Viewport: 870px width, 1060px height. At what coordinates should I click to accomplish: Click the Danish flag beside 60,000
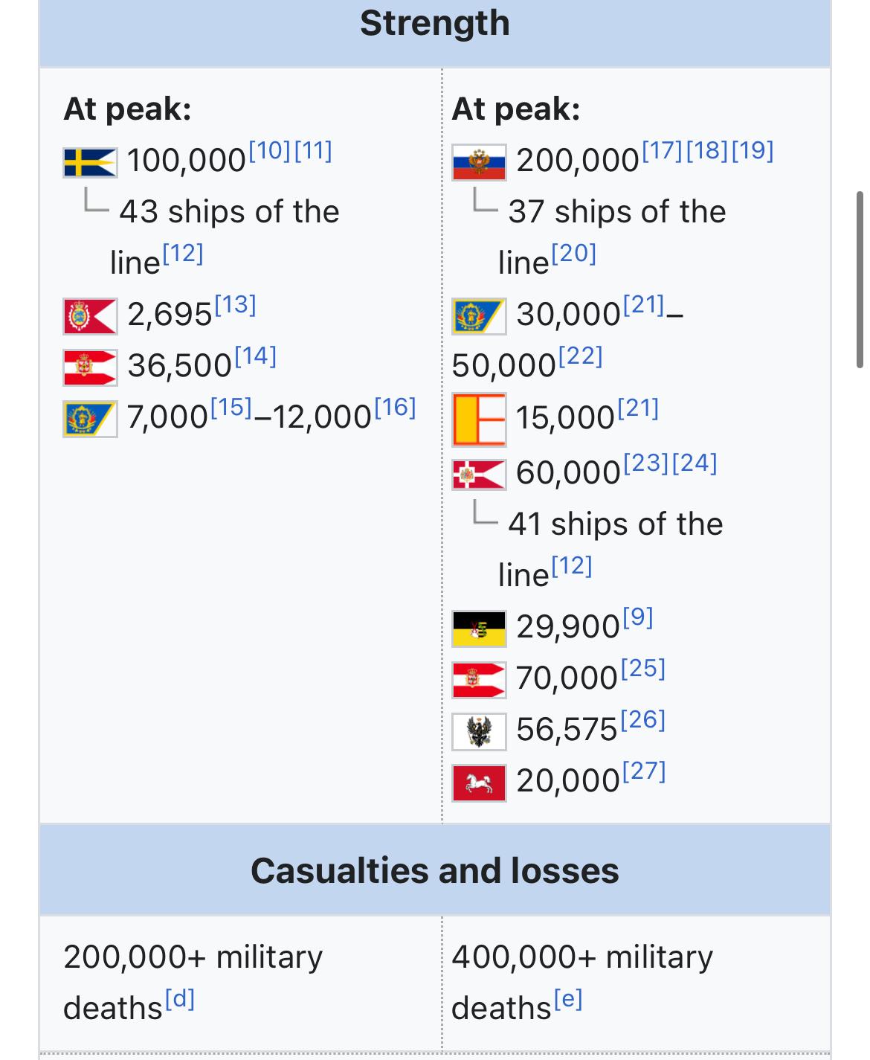(479, 474)
